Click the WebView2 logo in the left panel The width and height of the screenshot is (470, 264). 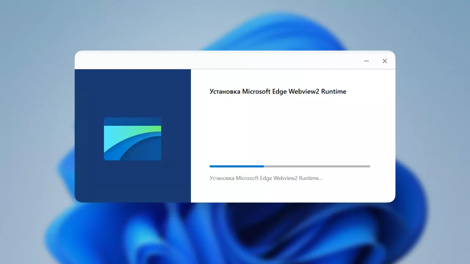[133, 139]
